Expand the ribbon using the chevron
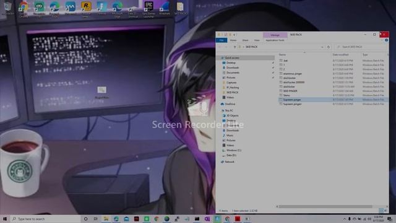 pos(382,40)
